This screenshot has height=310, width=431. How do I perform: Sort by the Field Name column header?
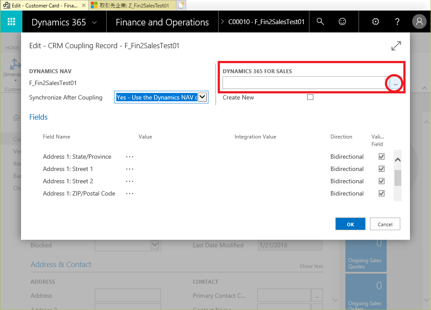(56, 137)
